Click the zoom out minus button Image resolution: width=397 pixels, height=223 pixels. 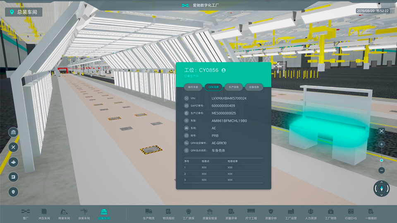point(381,170)
